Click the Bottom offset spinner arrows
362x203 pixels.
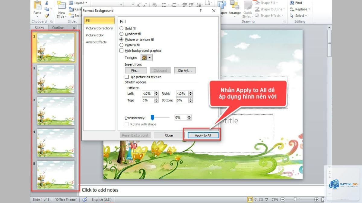click(x=190, y=100)
